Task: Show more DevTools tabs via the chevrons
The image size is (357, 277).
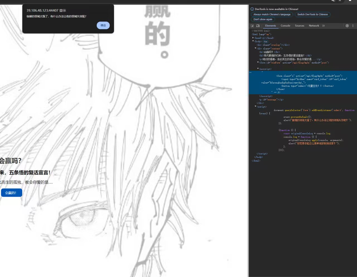Action: click(x=323, y=26)
